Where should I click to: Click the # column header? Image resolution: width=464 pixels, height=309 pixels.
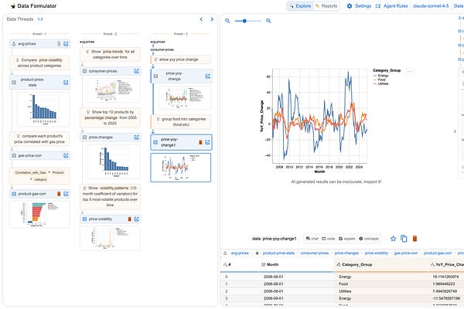[239, 265]
